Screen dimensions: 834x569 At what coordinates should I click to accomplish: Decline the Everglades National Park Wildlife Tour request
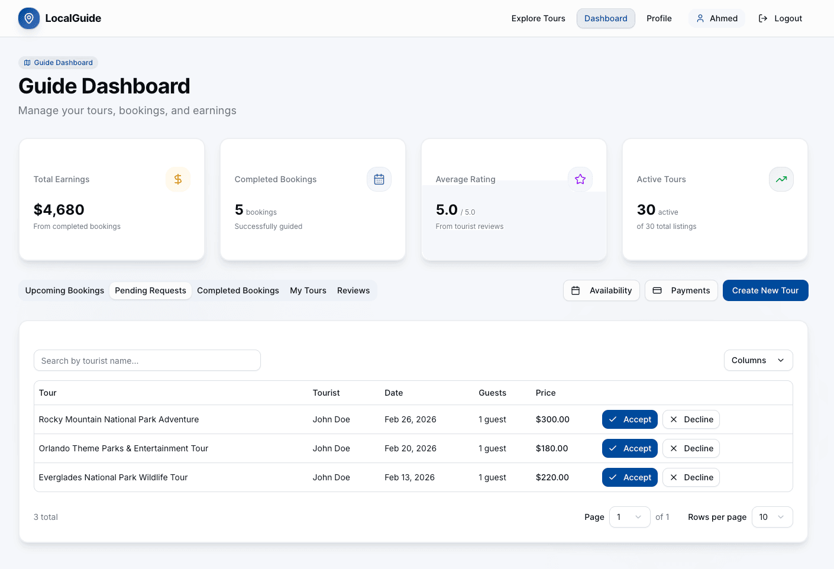pos(691,477)
